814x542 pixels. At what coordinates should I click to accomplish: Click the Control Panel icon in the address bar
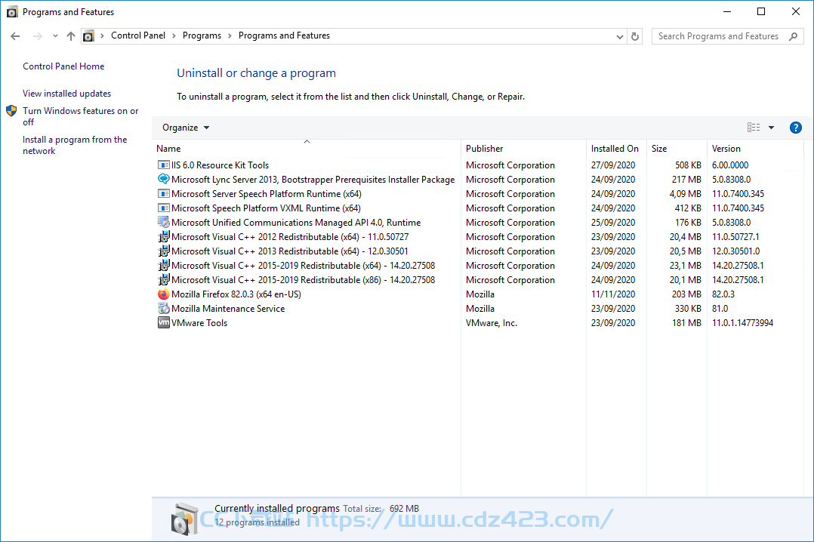89,35
